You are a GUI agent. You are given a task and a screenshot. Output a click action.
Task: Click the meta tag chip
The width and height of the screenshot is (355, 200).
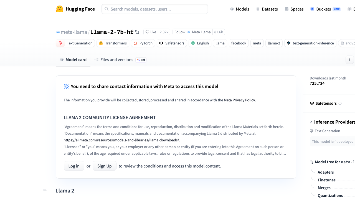257,43
